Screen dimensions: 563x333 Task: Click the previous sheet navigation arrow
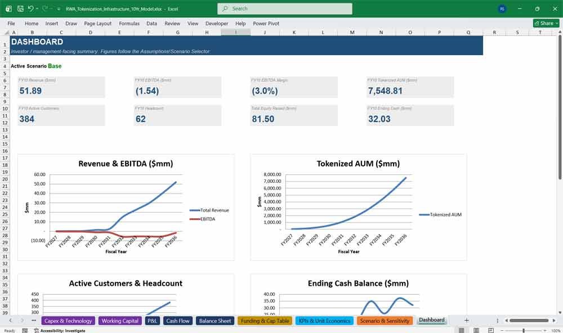coord(10,321)
